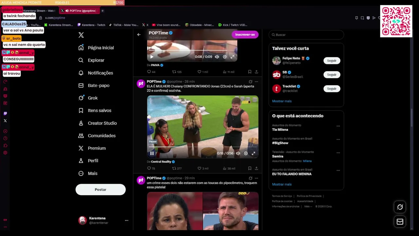Screen dimensions: 419x236
Task: Open the Karentena - Twitch bookmark
Action: point(91,25)
